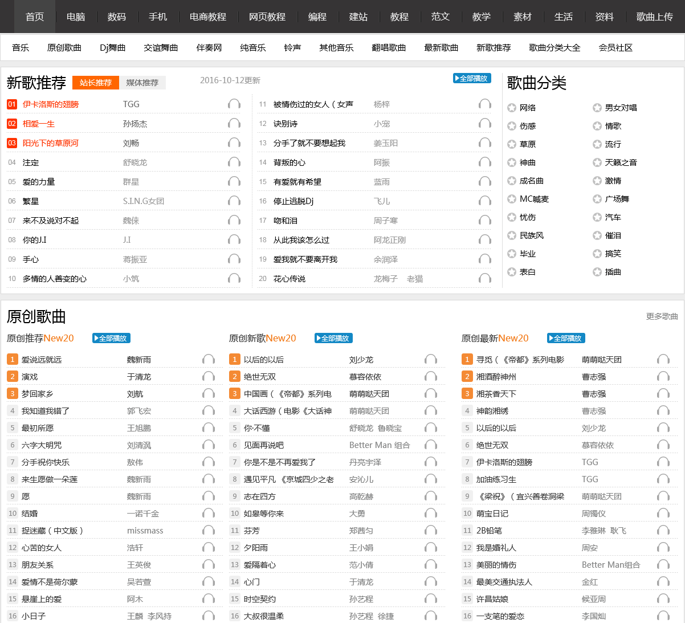685x623 pixels.
Task: Click artist 周擉仪 for 萌宝日记
Action: (594, 514)
